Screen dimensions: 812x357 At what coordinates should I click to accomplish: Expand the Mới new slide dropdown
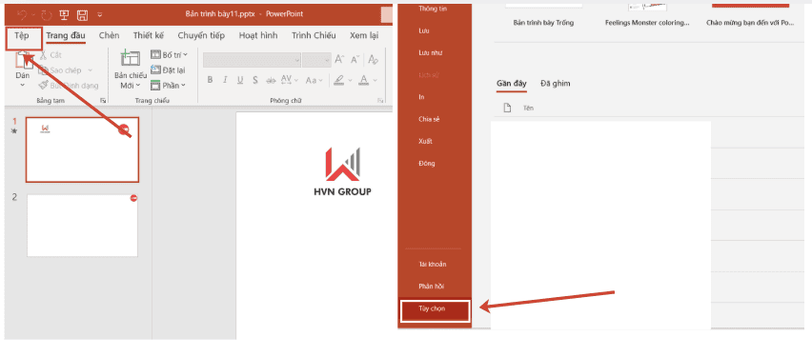[131, 86]
